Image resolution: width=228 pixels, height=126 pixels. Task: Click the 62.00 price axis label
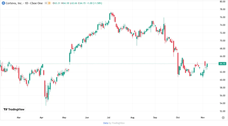coord(222,72)
